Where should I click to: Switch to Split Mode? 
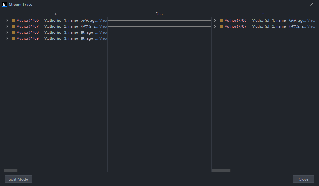(18, 179)
